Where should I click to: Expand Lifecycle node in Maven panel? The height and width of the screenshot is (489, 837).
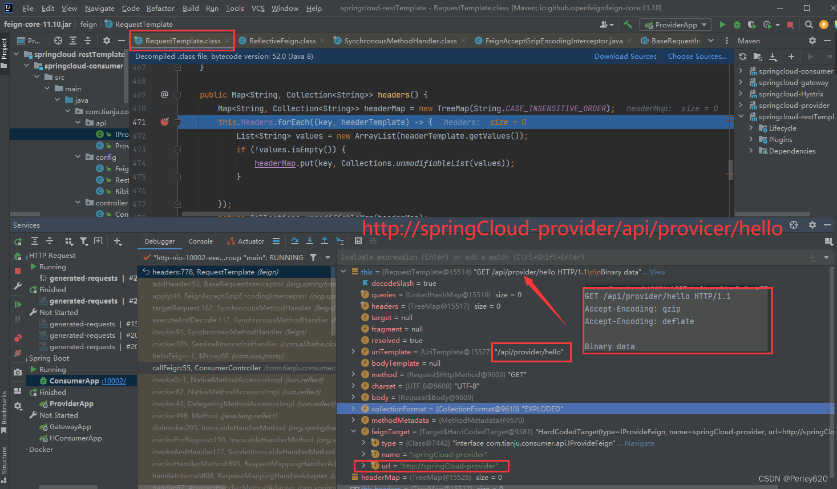click(x=751, y=128)
